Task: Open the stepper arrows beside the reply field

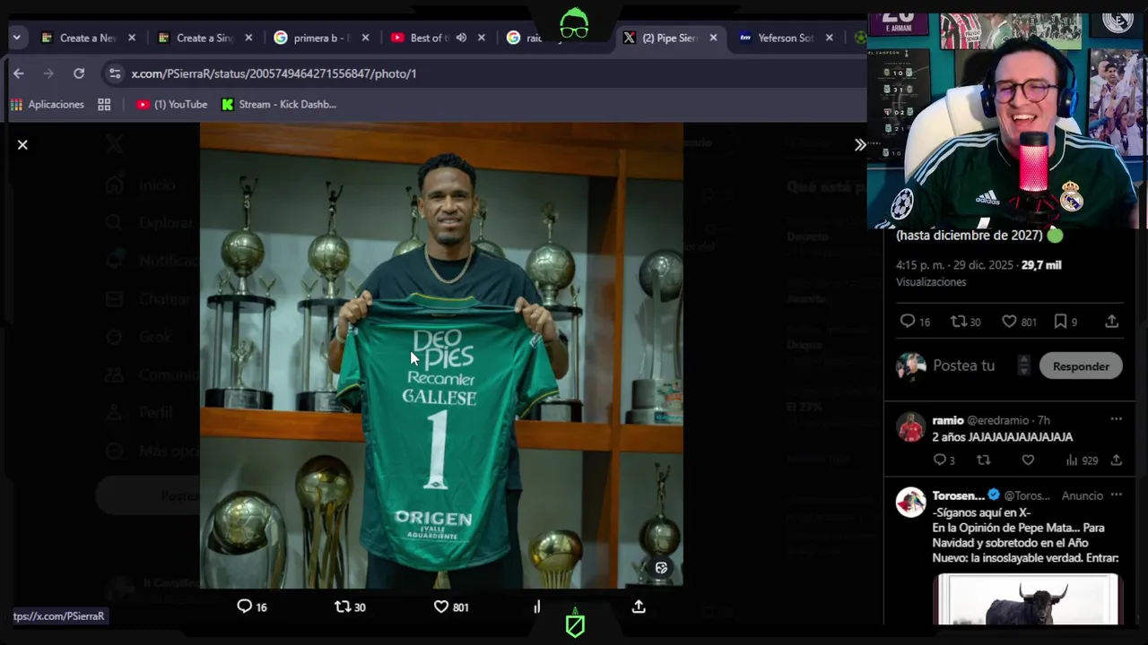Action: click(1023, 365)
